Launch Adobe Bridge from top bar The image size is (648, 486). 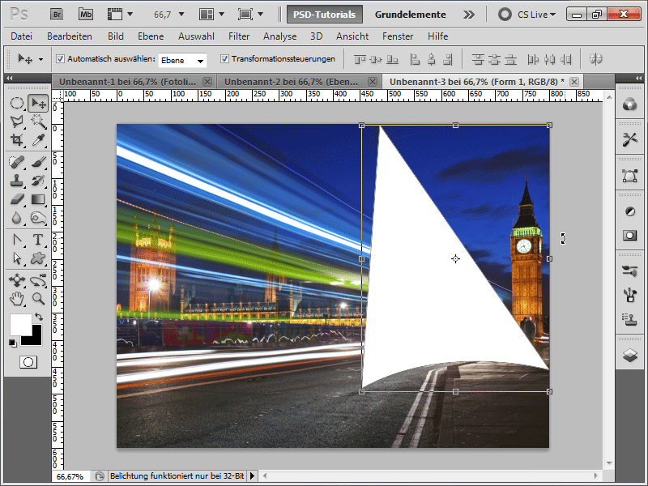tap(57, 15)
